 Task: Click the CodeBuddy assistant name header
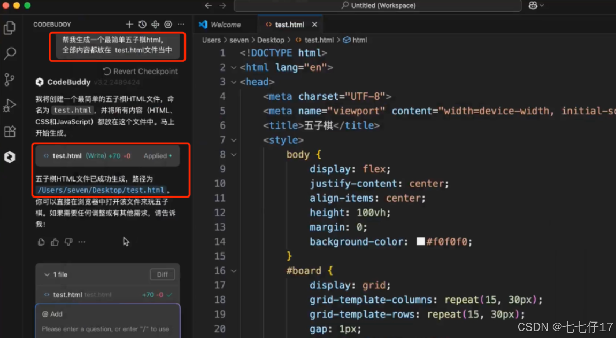[x=69, y=82]
